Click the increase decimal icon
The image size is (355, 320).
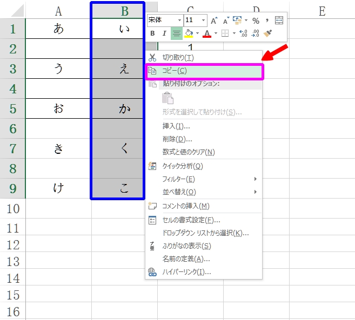(x=243, y=33)
